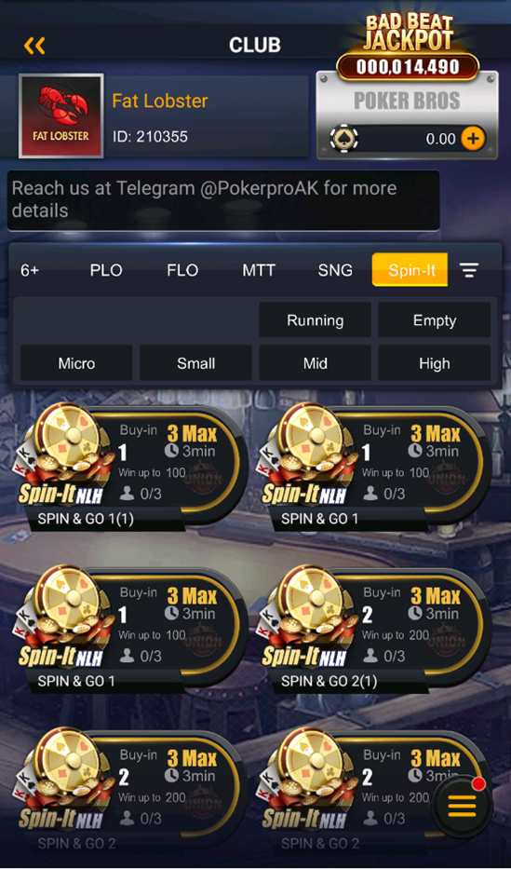Switch to the SNG tab
This screenshot has width=511, height=869.
point(335,270)
